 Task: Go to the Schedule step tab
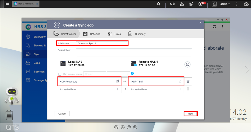coord(92,34)
